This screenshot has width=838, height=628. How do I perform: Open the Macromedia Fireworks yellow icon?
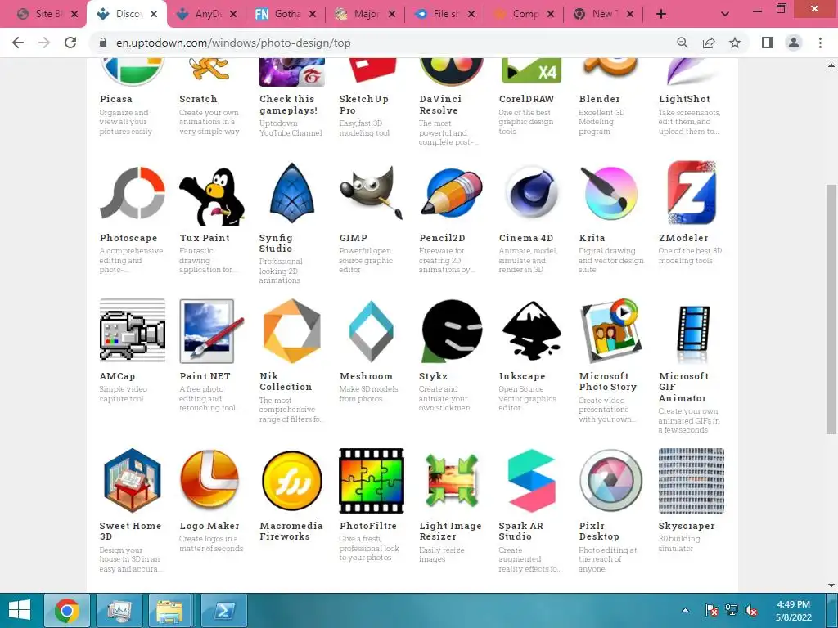pos(292,481)
